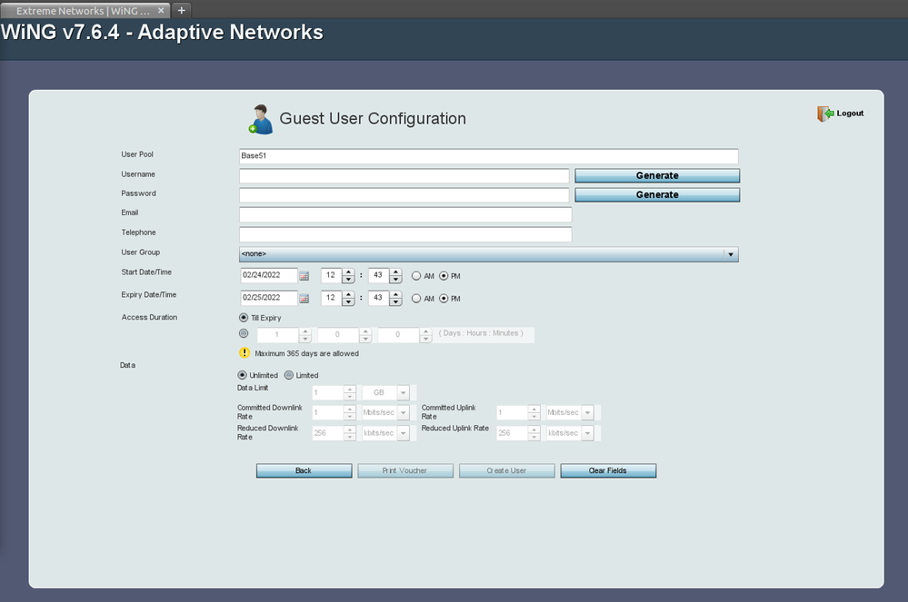The height and width of the screenshot is (602, 908).
Task: Click the Guest User Configuration heading
Action: click(373, 119)
